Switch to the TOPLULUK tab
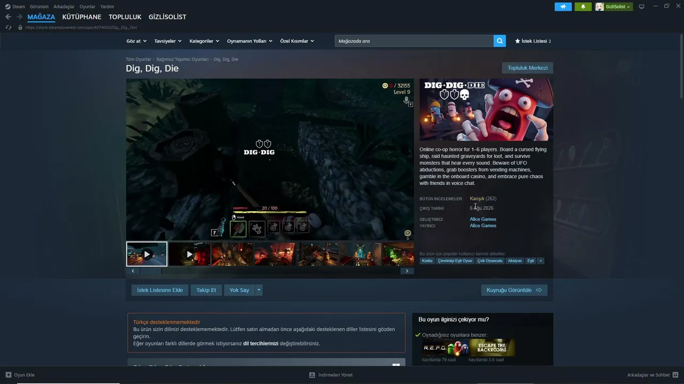 click(125, 17)
